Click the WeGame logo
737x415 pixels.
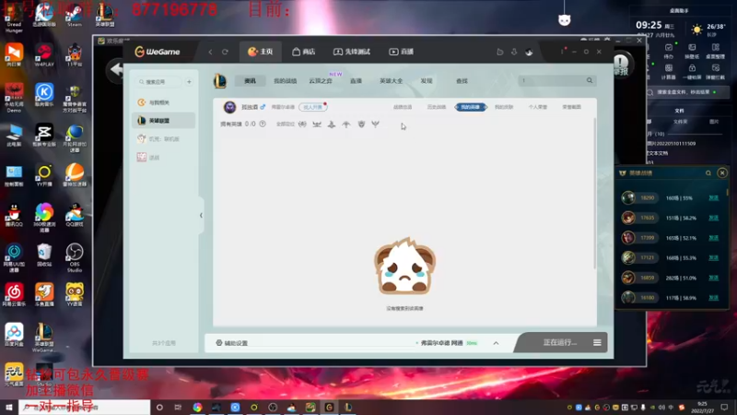pos(158,52)
